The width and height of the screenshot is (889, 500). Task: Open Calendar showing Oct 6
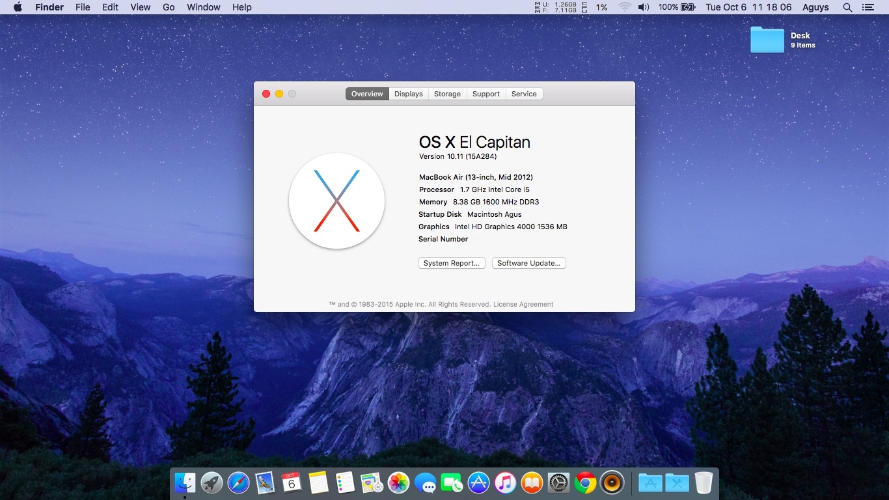tap(292, 482)
